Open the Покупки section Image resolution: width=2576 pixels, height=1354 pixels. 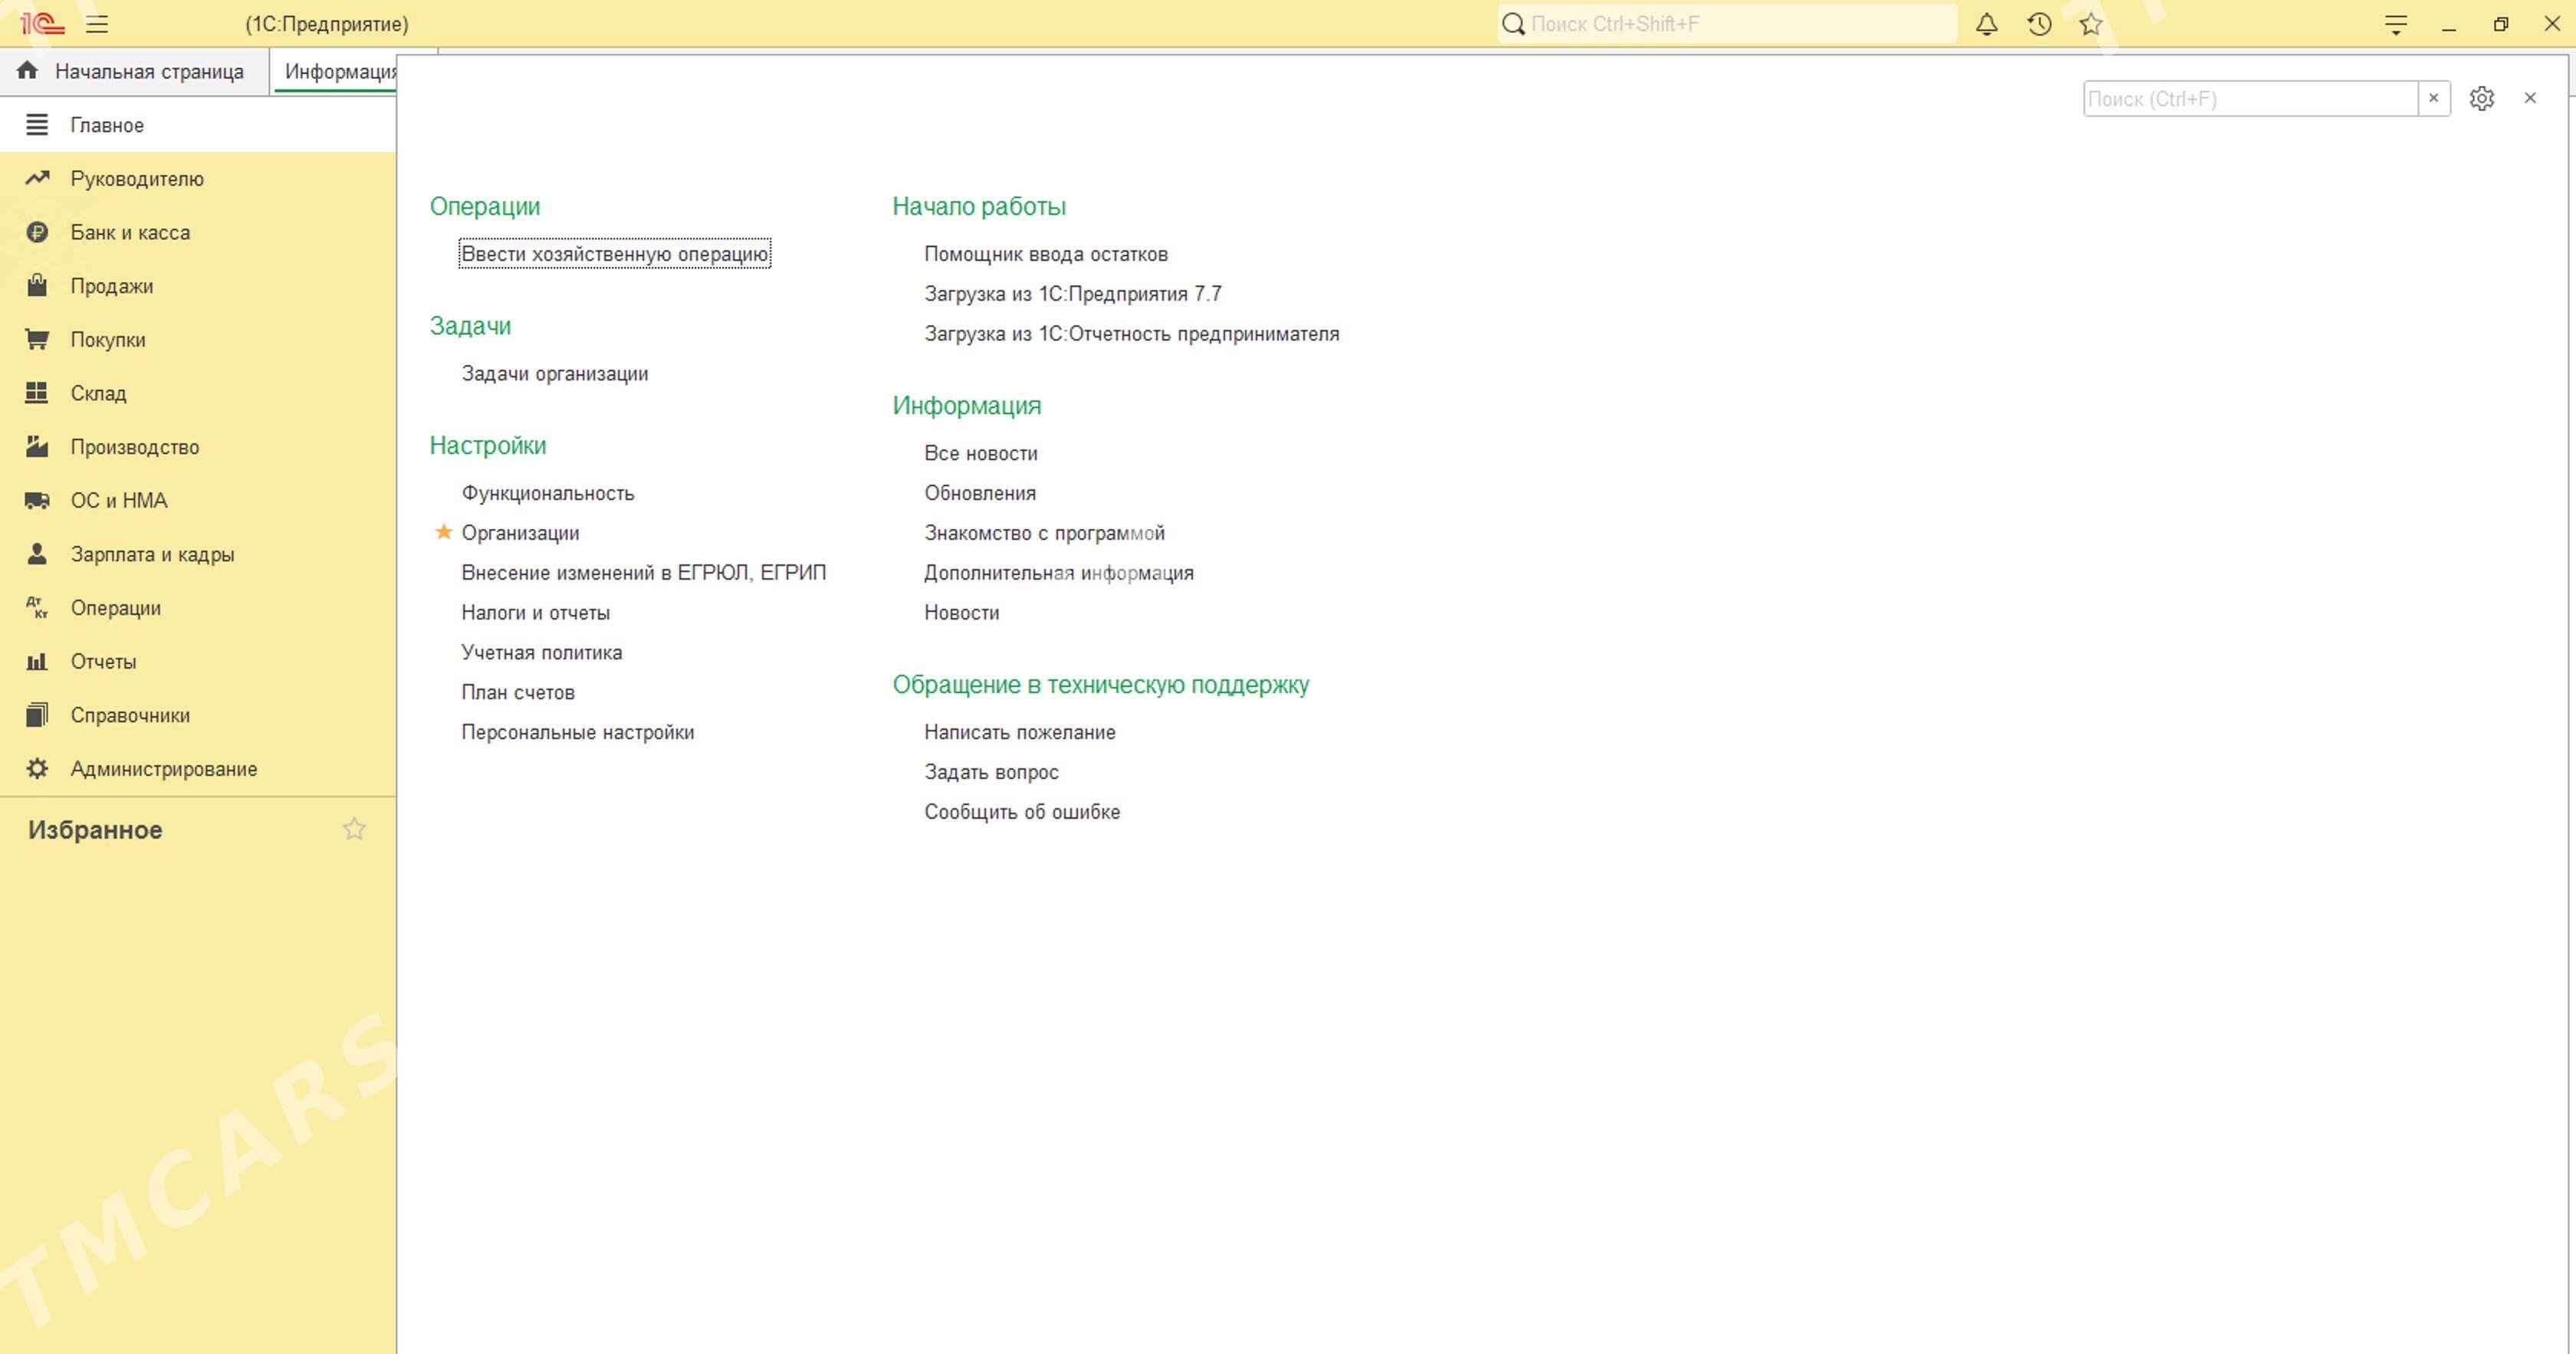[x=198, y=340]
